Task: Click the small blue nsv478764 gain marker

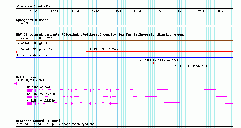Action: (x=175, y=69)
